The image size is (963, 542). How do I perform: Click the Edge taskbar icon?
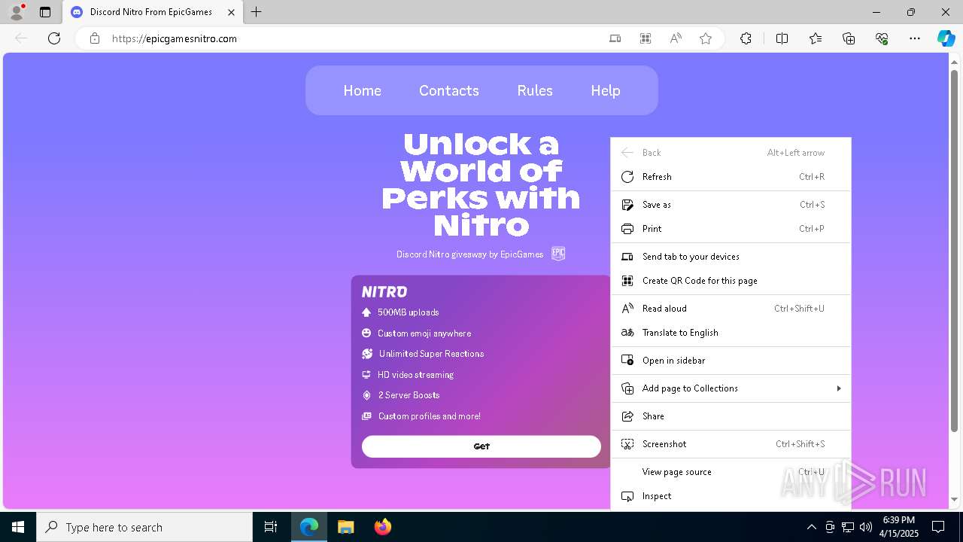pos(309,527)
